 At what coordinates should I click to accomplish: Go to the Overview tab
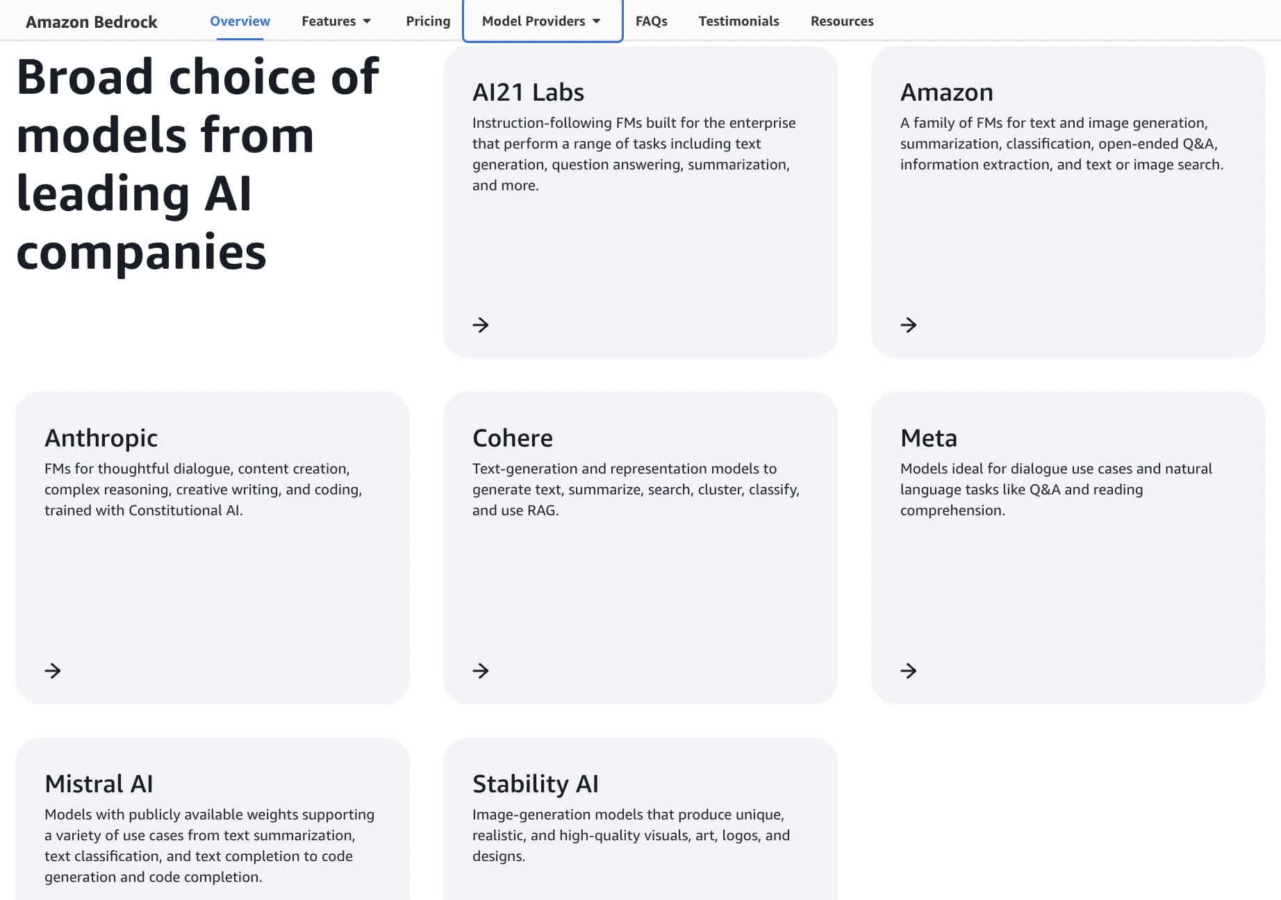[x=240, y=21]
